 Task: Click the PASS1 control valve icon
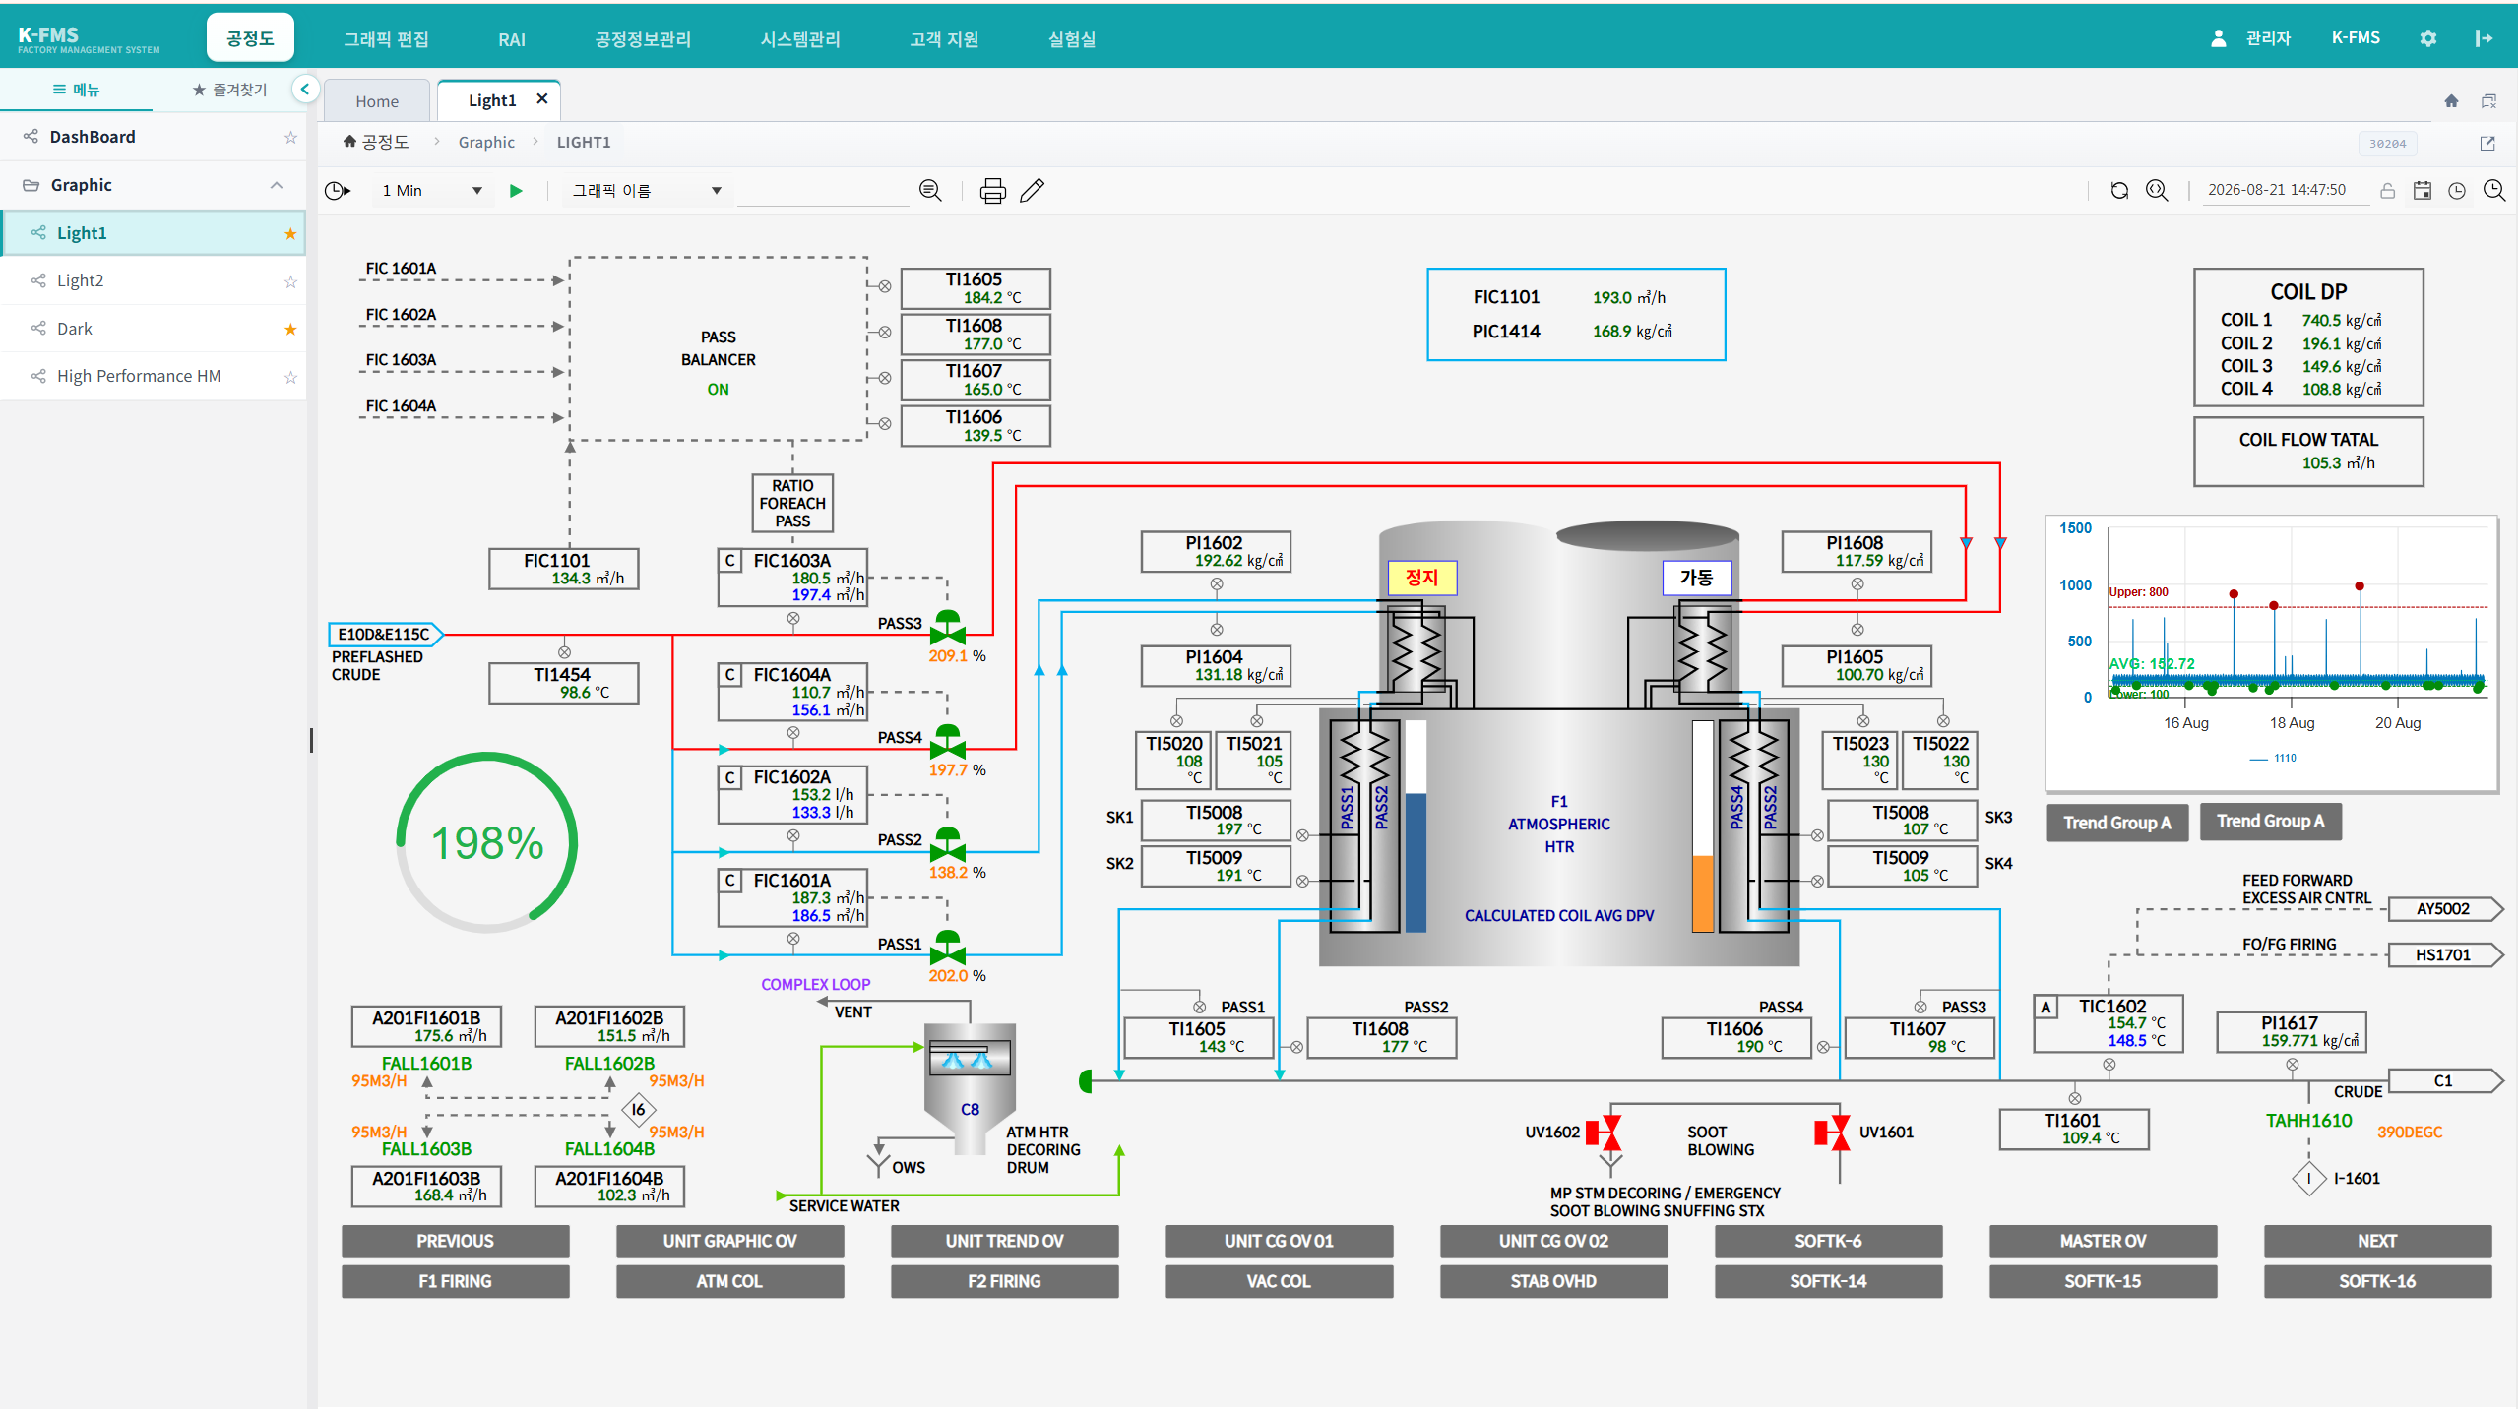[x=947, y=948]
